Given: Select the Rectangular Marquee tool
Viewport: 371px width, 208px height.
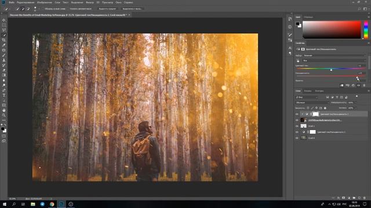Looking at the screenshot, I should 4,25.
